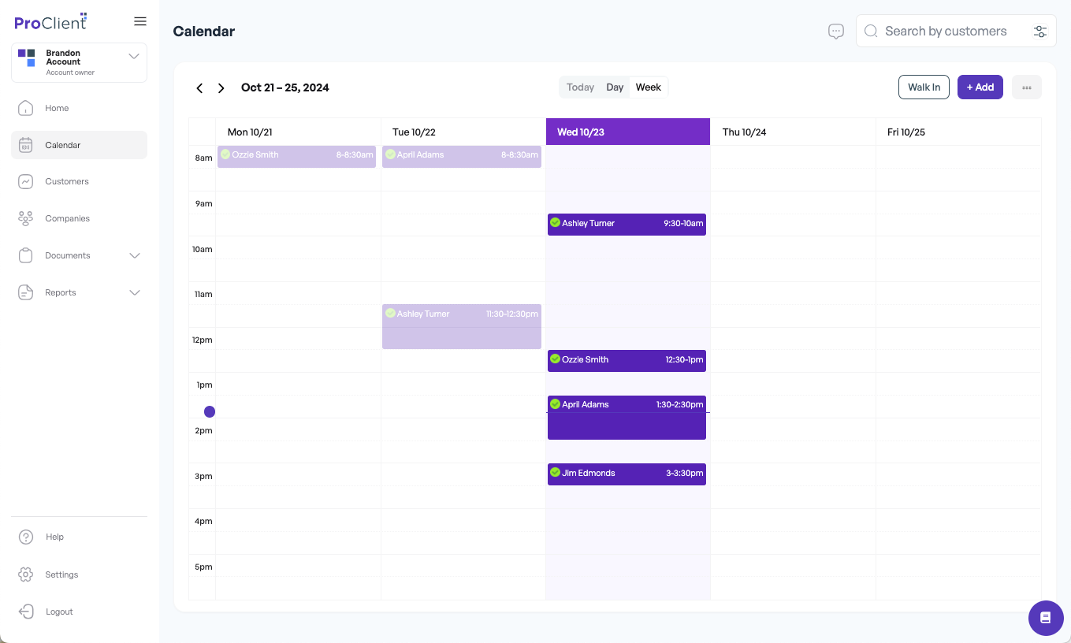Click green check icon on Ashley Turner 9:30 appointment
Viewport: 1071px width, 643px height.
coord(555,223)
